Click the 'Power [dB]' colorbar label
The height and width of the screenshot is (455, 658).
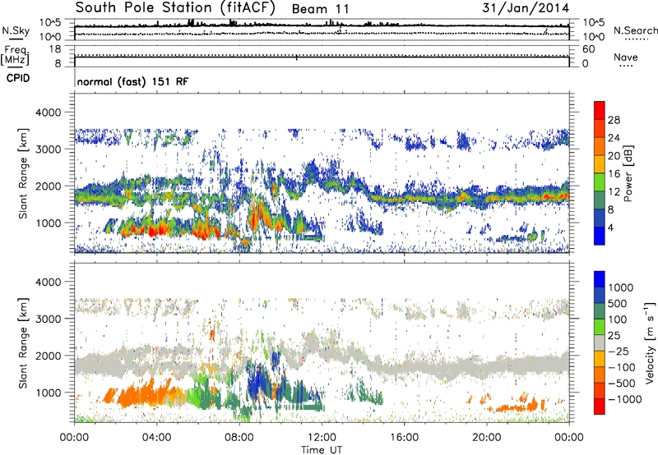pos(628,173)
